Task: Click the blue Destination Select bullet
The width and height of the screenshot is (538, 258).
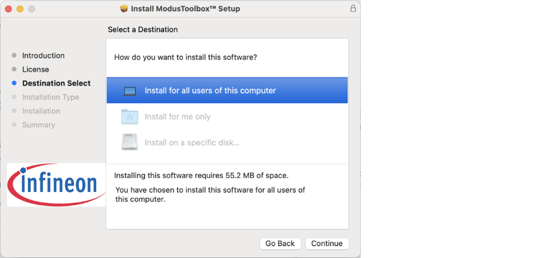Action: [x=14, y=83]
